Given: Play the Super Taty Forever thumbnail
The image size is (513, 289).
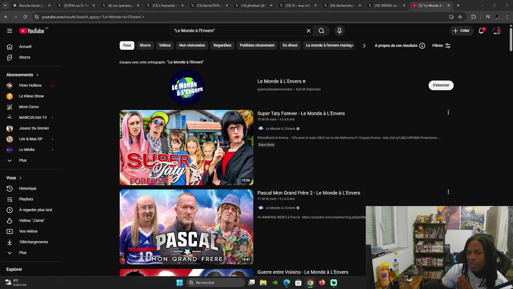Looking at the screenshot, I should [186, 148].
